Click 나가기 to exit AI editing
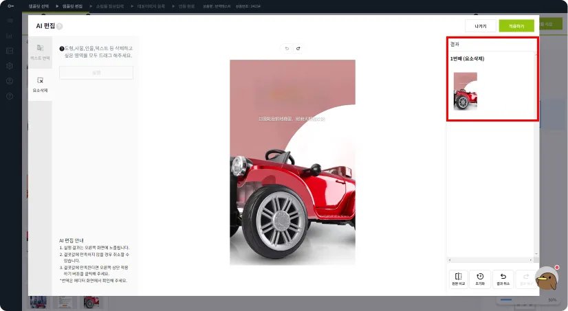Viewport: 568px width, 311px height. click(x=481, y=26)
